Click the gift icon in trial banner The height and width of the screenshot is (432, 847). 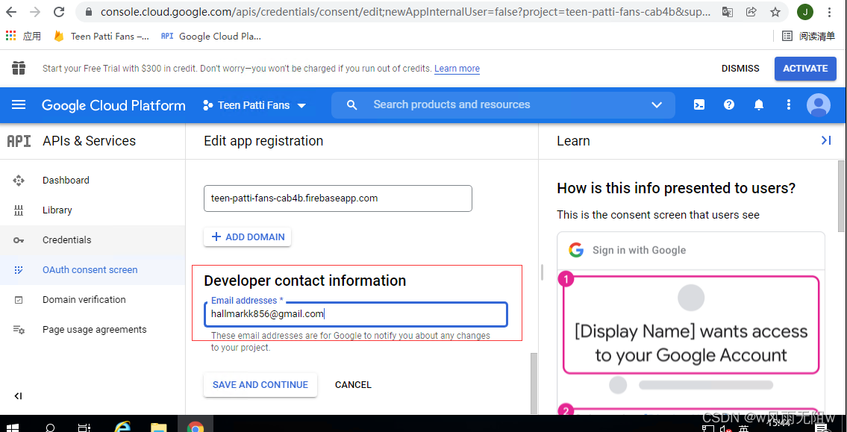(x=19, y=69)
